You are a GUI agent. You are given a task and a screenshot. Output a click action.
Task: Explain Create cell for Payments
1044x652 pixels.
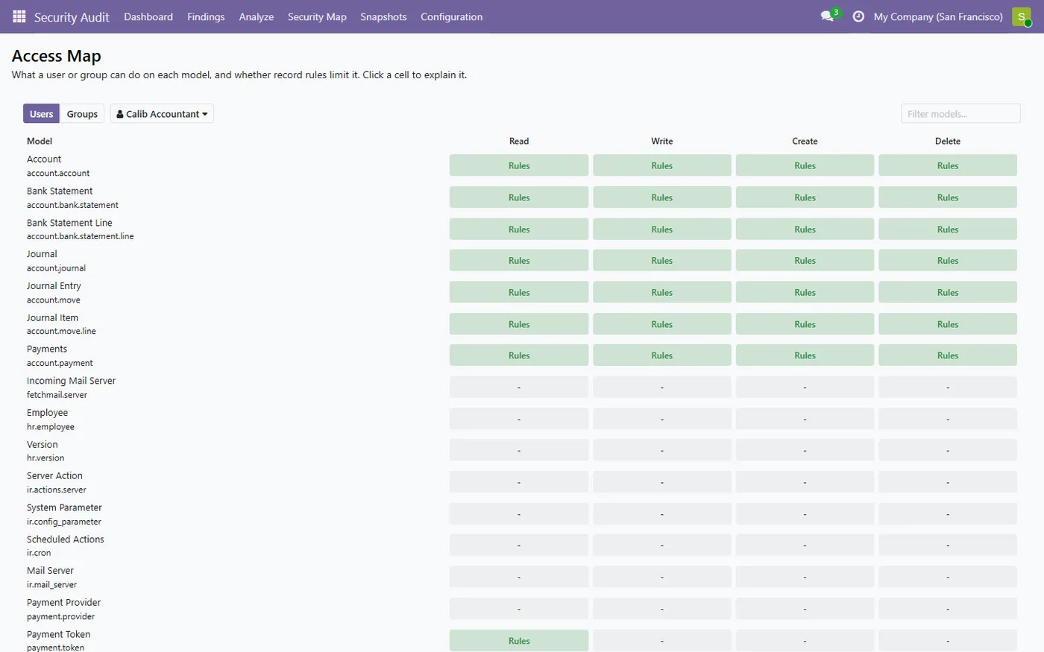[x=805, y=355]
